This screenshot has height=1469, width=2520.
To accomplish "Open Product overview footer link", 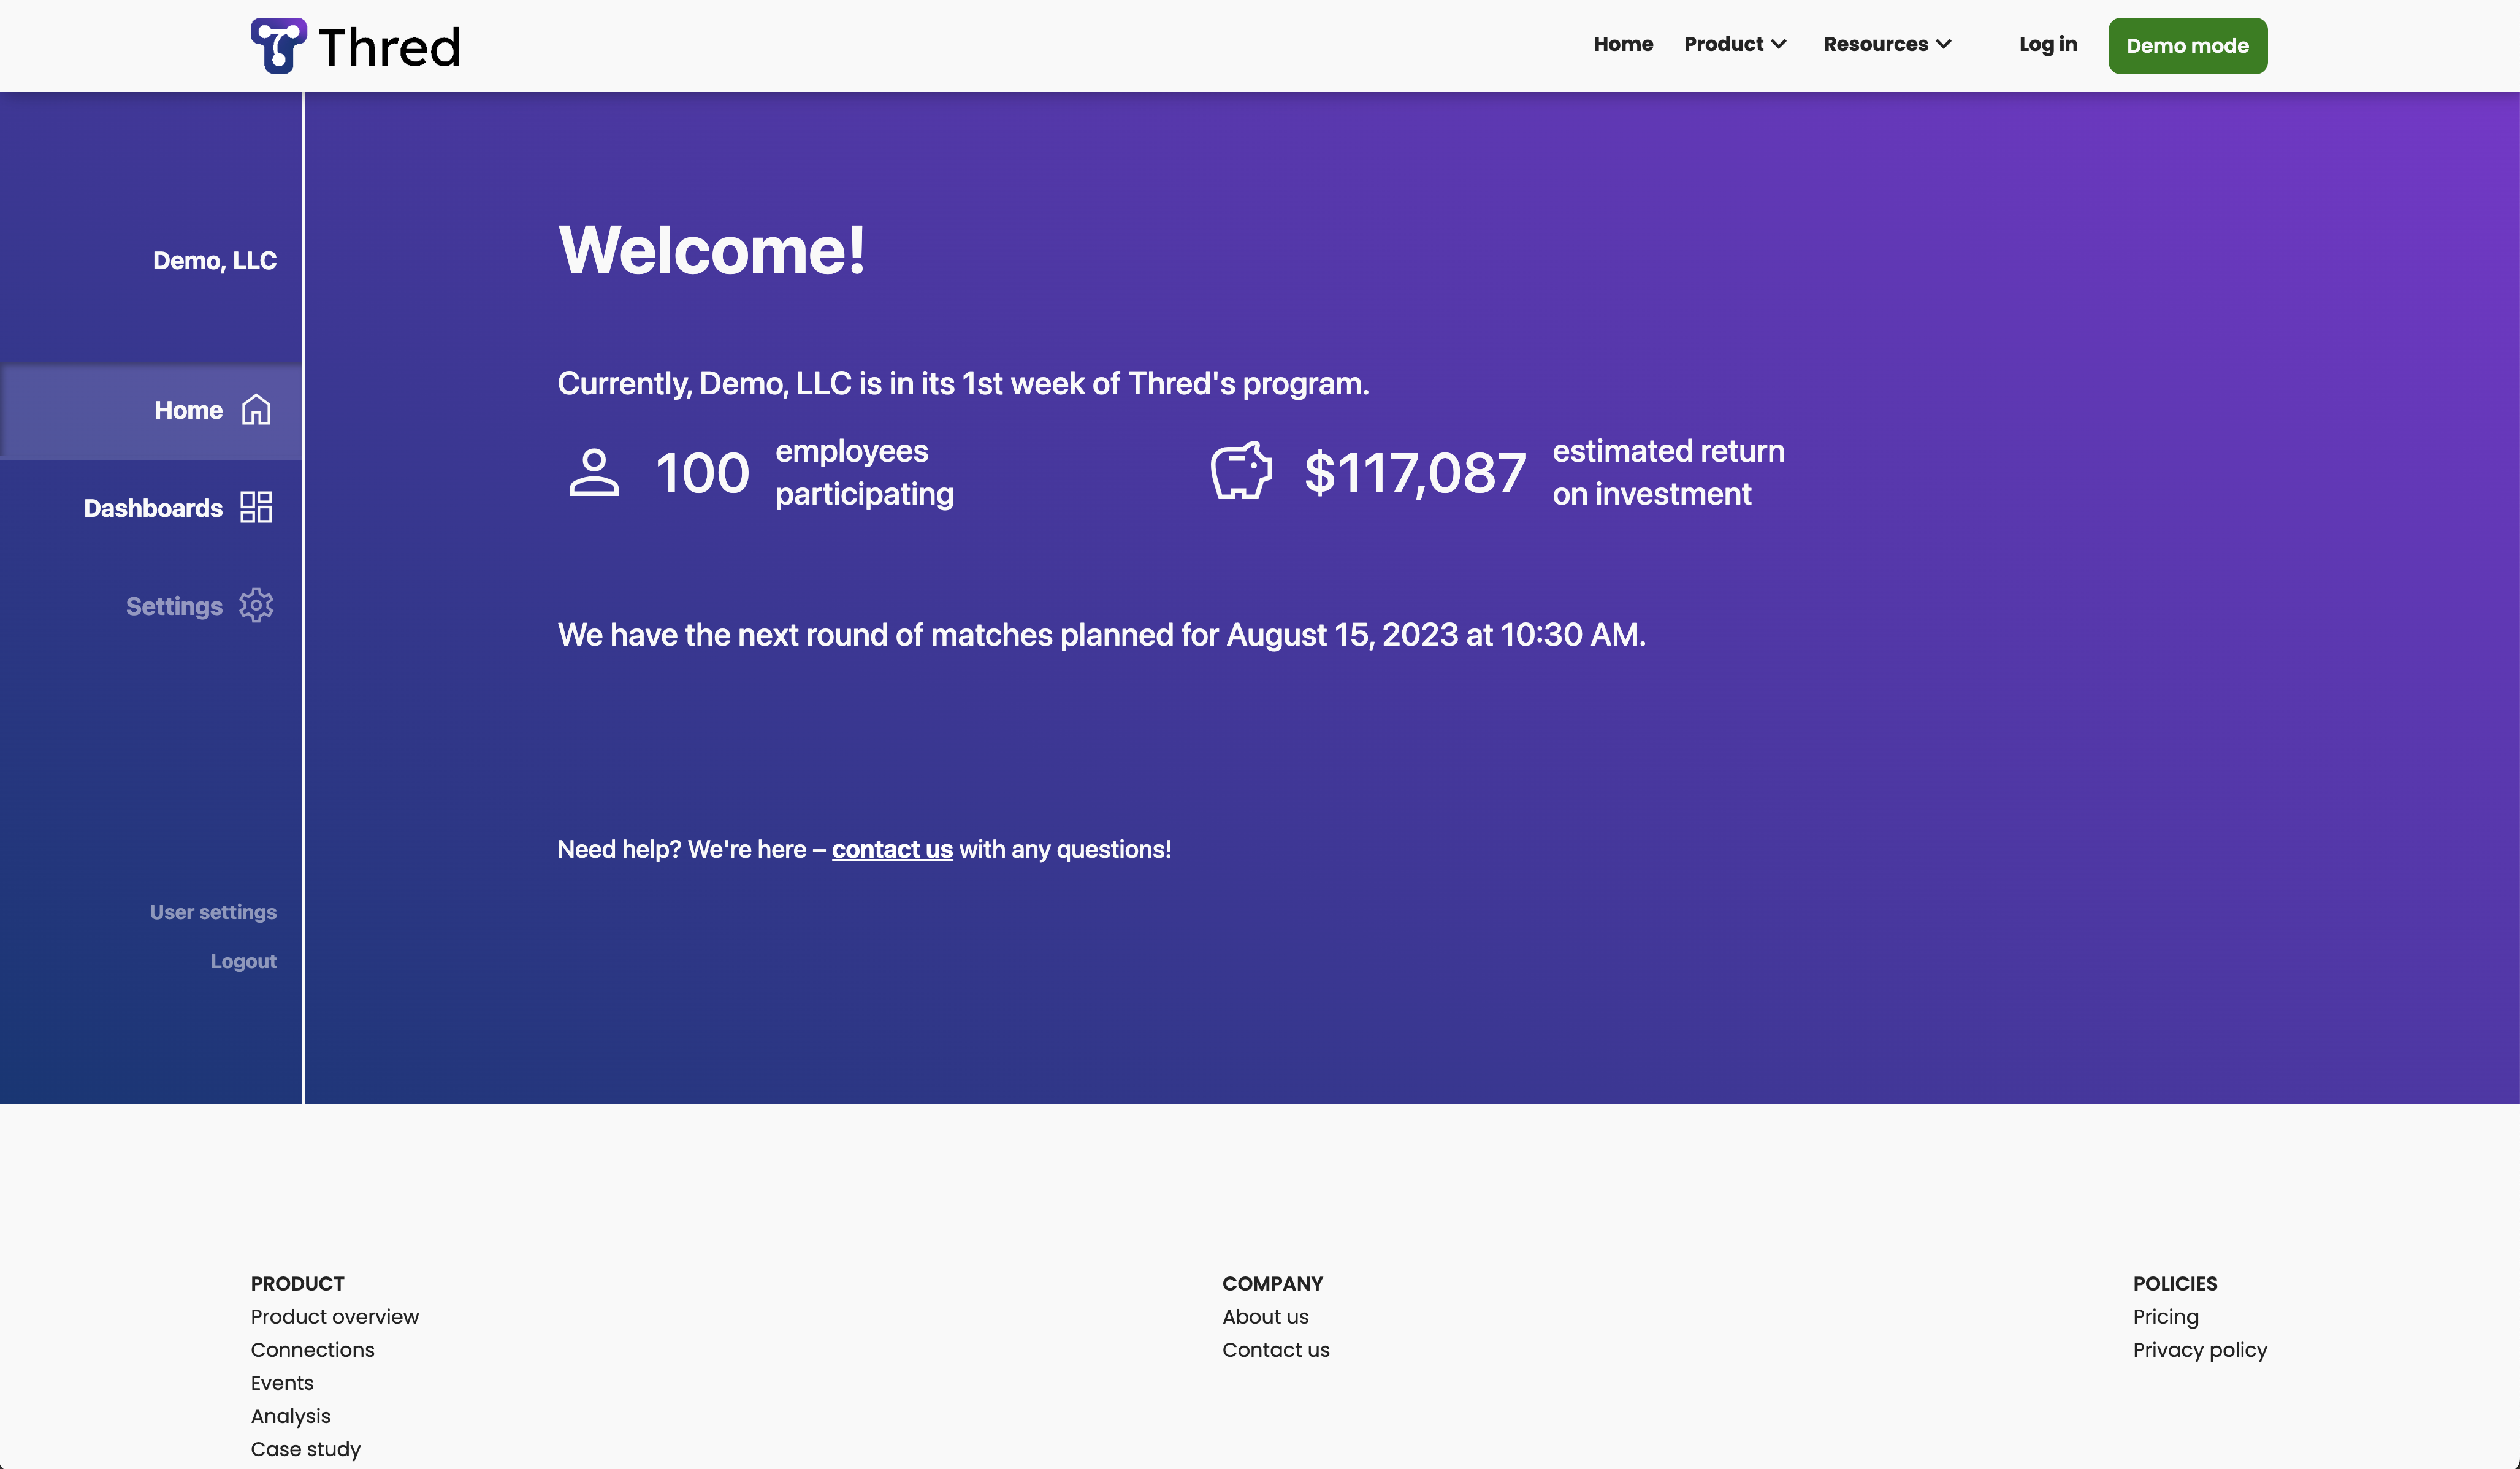I will [334, 1316].
